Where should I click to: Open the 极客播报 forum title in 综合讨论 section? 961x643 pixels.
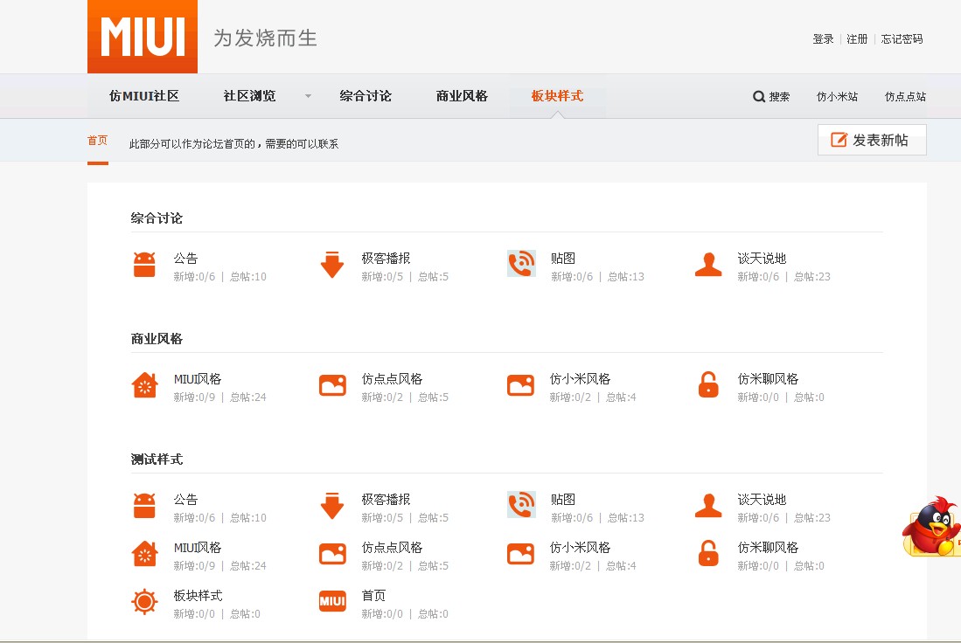point(386,259)
